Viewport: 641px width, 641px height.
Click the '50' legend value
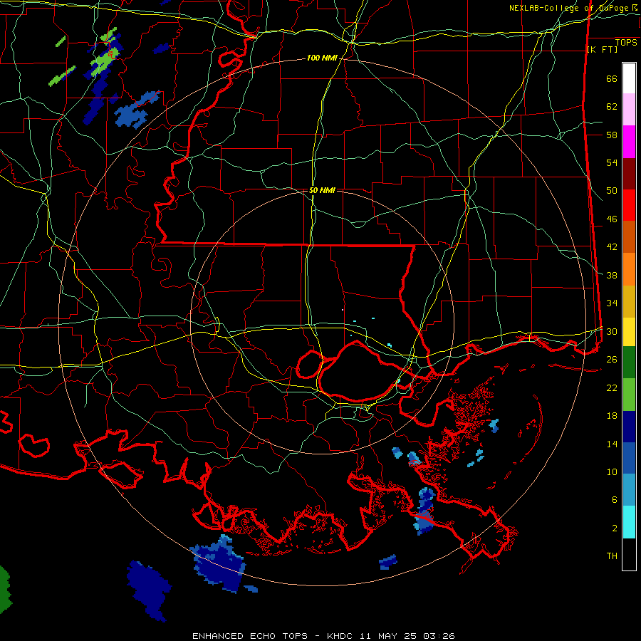[x=612, y=191]
